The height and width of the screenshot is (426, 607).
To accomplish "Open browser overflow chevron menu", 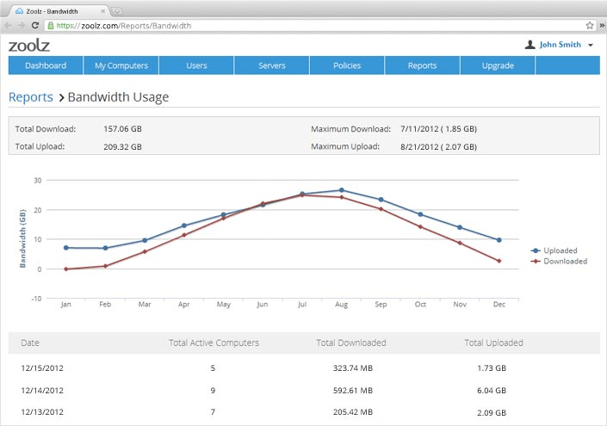I will coord(603,26).
